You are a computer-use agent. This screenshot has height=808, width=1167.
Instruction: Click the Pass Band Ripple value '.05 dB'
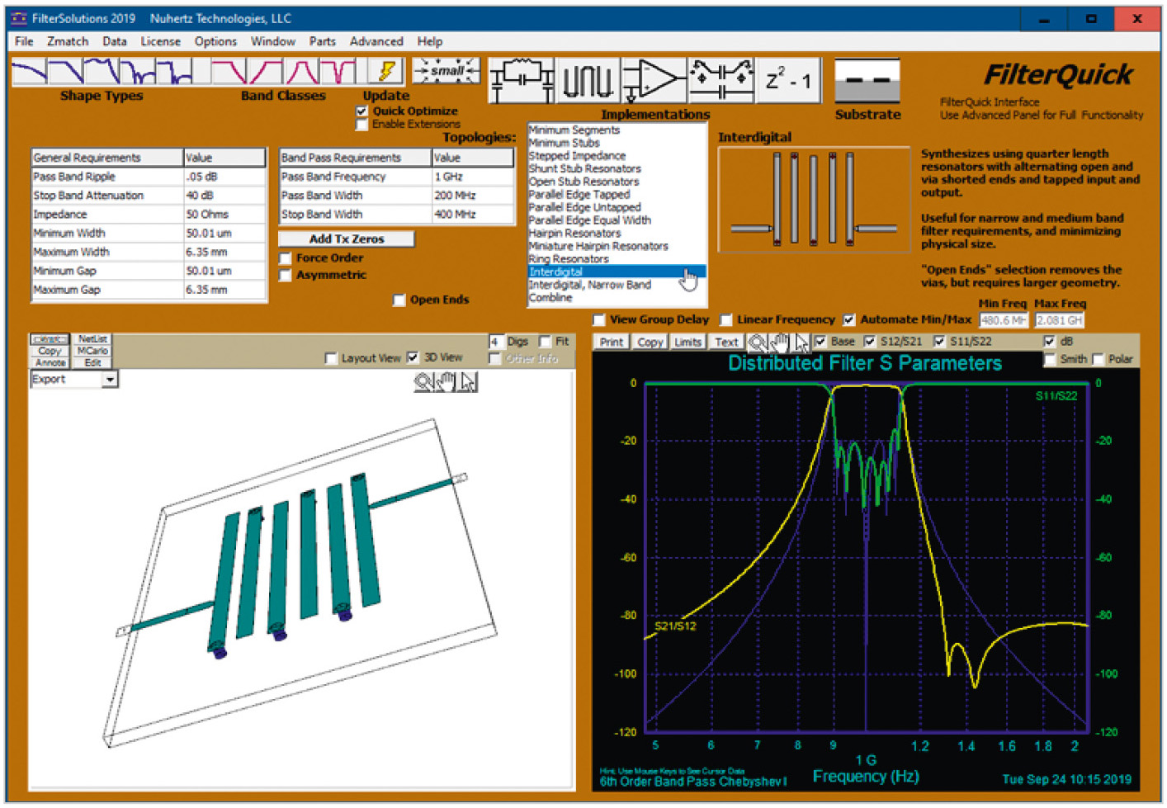(x=224, y=177)
